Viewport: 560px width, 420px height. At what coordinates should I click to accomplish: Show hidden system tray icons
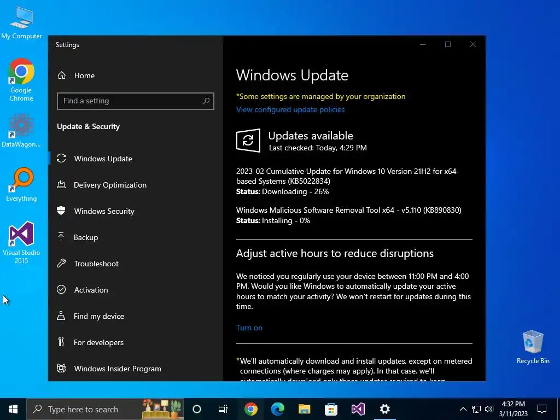tap(463, 409)
